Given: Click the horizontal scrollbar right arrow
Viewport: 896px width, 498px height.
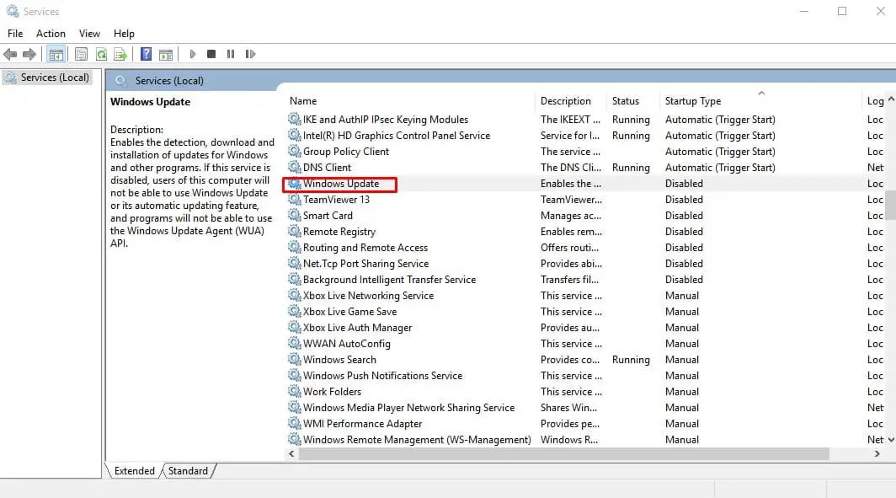Looking at the screenshot, I should pyautogui.click(x=877, y=453).
